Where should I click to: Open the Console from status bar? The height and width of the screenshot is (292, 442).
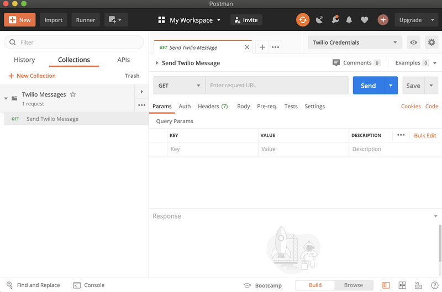pos(88,285)
